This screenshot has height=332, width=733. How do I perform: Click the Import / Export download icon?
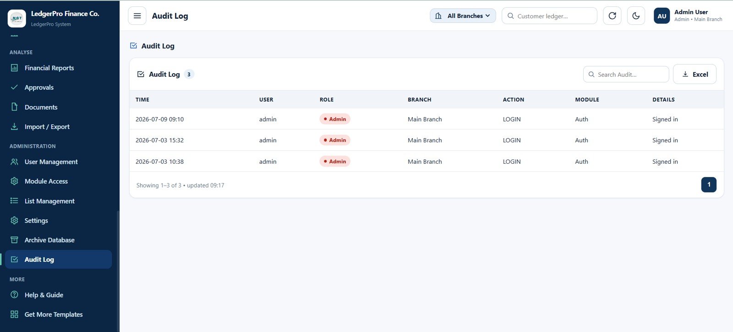click(14, 127)
